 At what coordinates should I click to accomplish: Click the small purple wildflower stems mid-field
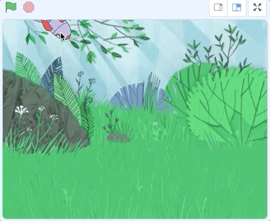(x=111, y=122)
